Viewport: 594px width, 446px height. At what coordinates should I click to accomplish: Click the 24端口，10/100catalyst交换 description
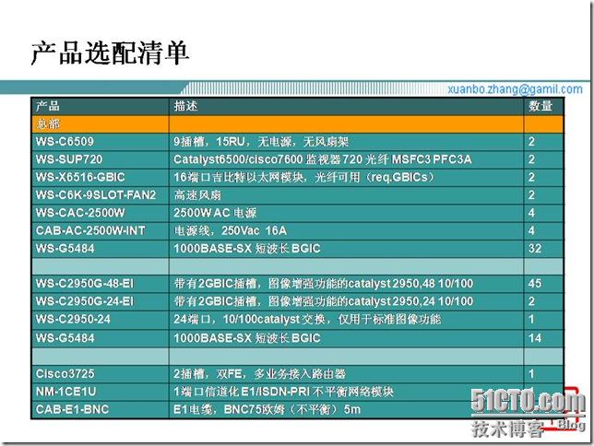[307, 319]
